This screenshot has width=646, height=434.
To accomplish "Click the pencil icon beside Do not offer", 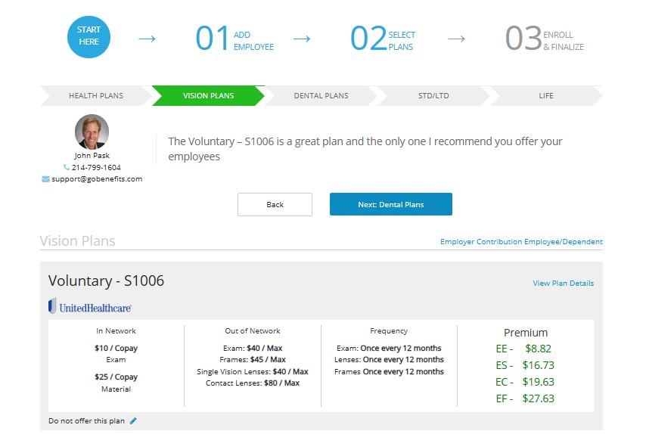I will pos(134,420).
